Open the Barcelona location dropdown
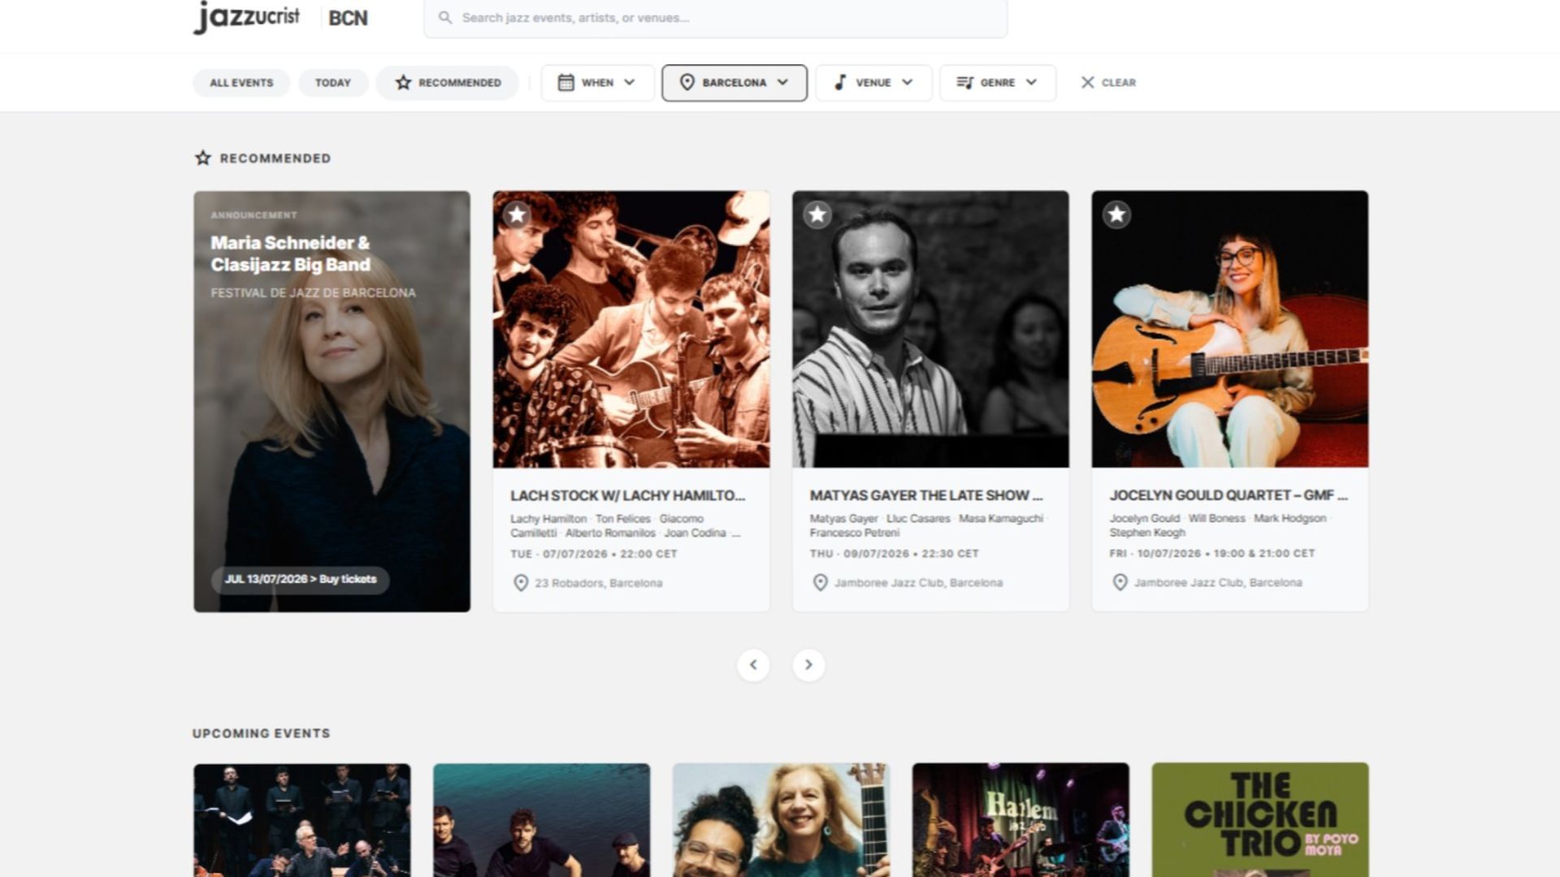The width and height of the screenshot is (1560, 877). click(x=734, y=83)
